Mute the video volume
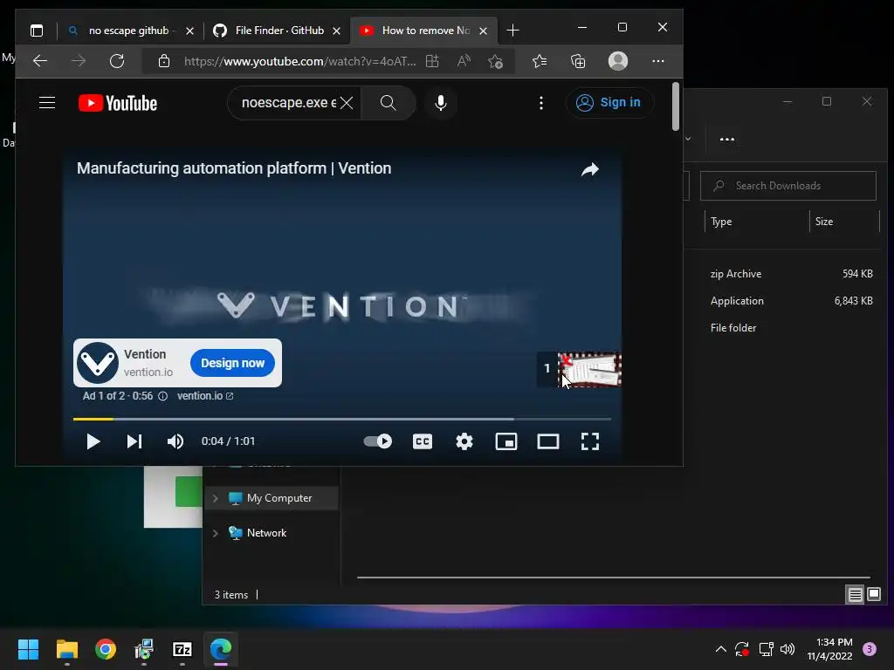Image resolution: width=894 pixels, height=670 pixels. 175,441
